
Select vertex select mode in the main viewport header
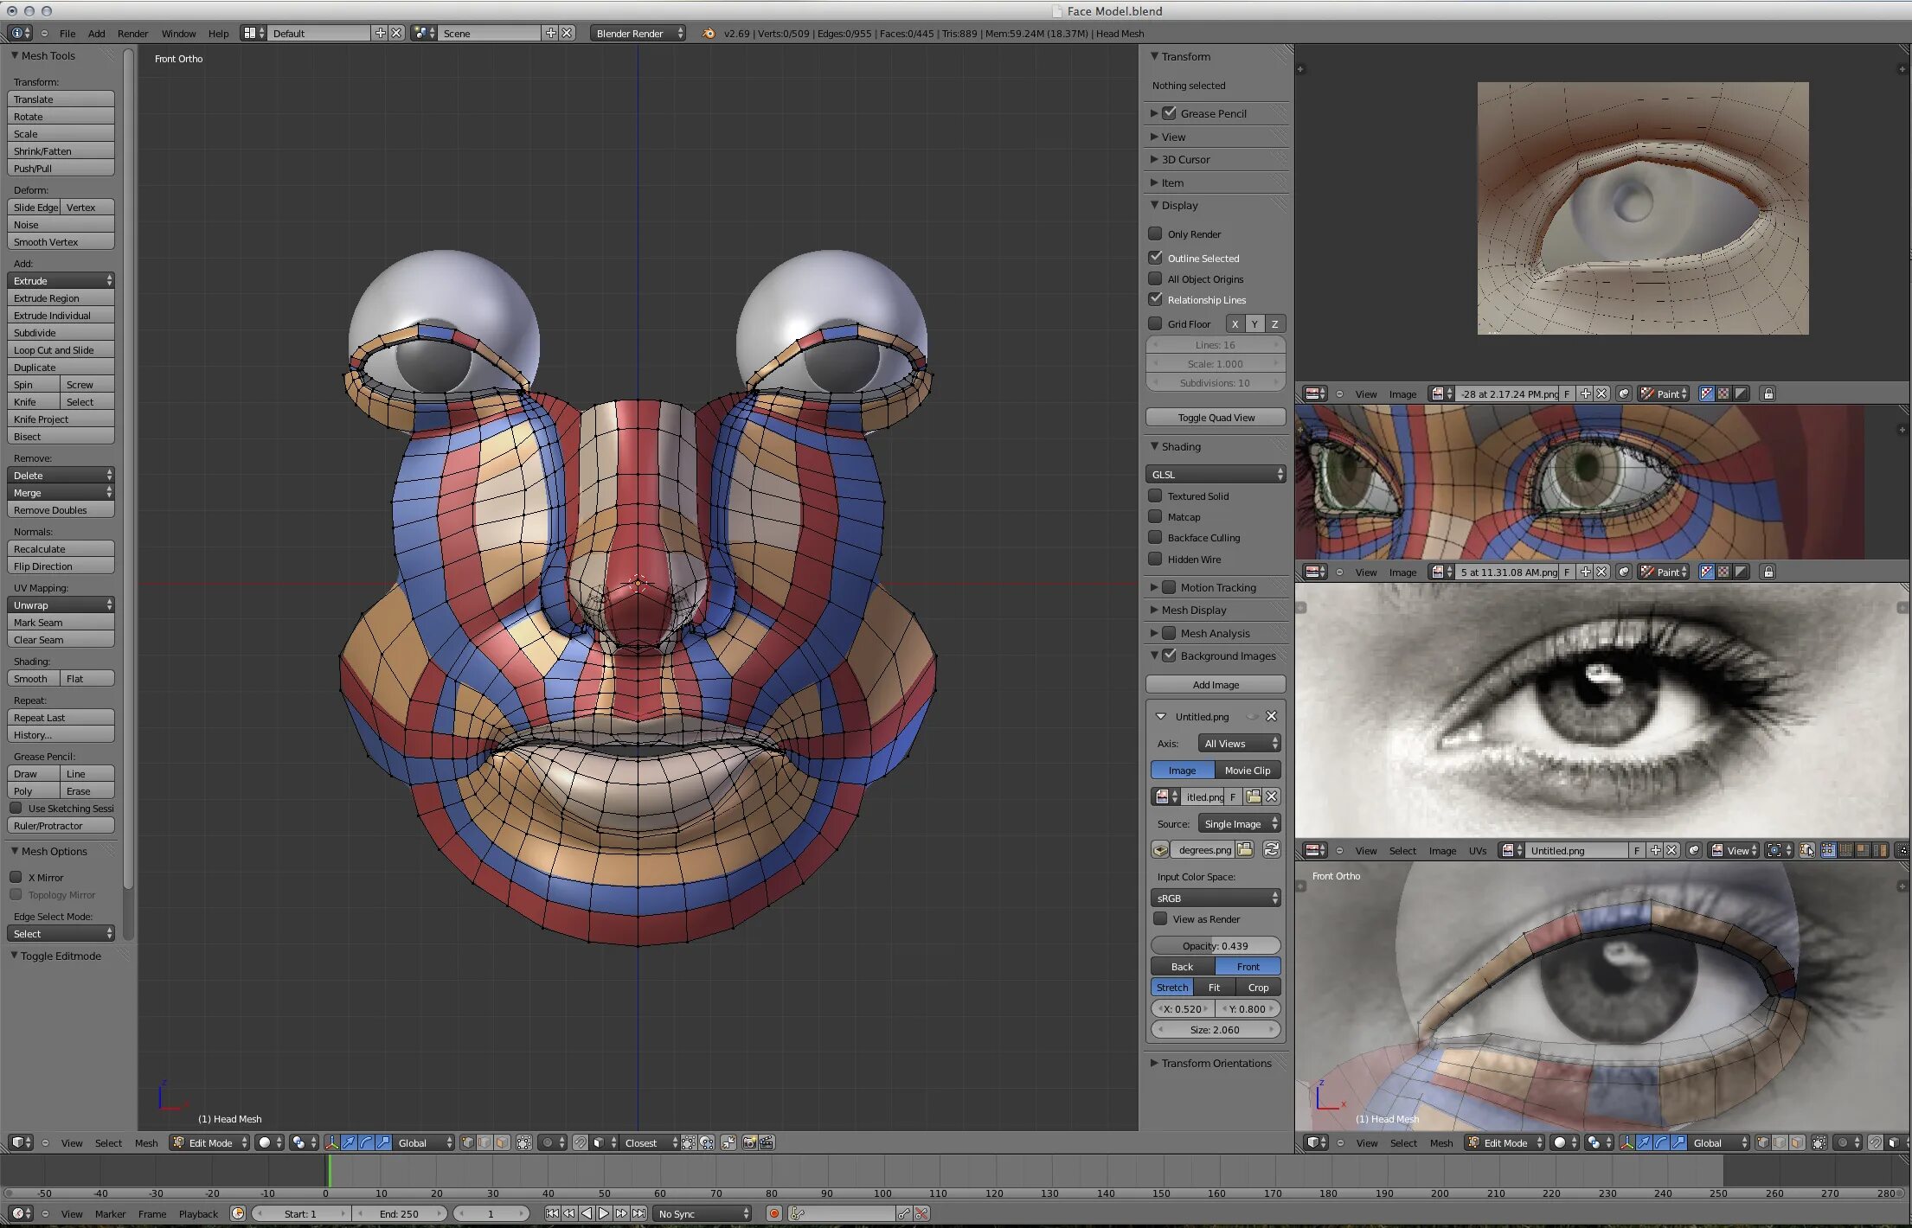[468, 1142]
